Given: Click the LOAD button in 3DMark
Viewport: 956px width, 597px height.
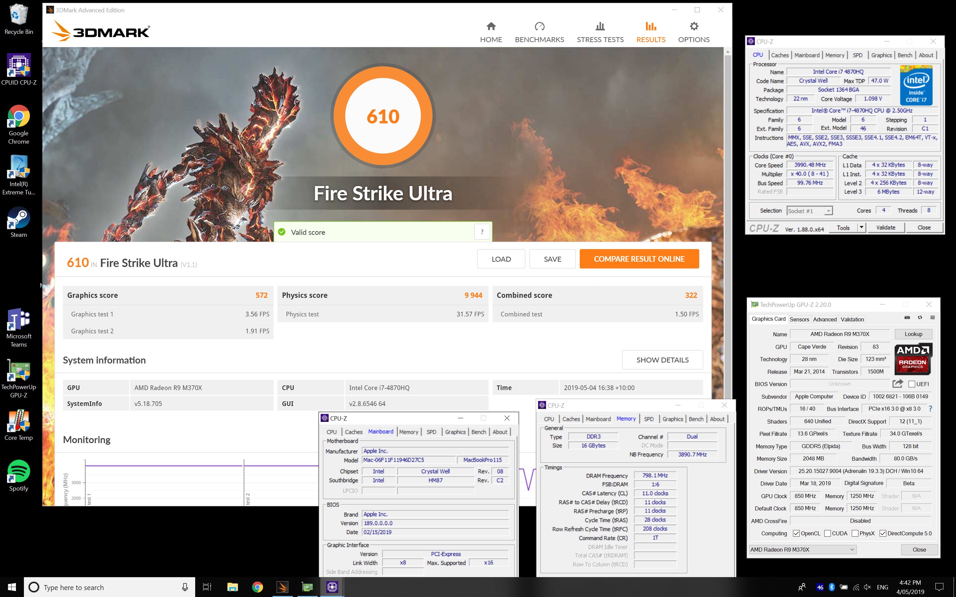Looking at the screenshot, I should click(x=501, y=259).
